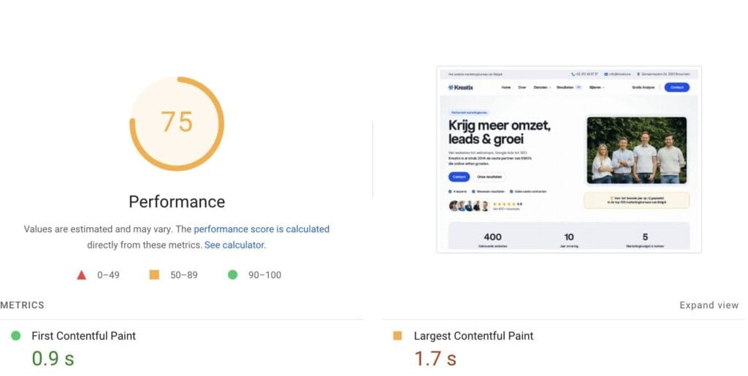Toggle 'Expand view' for the metrics

(709, 305)
